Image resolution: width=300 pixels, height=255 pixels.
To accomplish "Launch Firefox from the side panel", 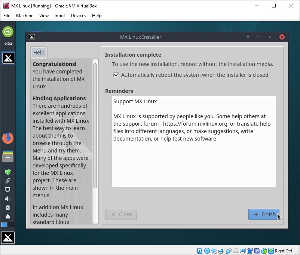I will pyautogui.click(x=8, y=138).
